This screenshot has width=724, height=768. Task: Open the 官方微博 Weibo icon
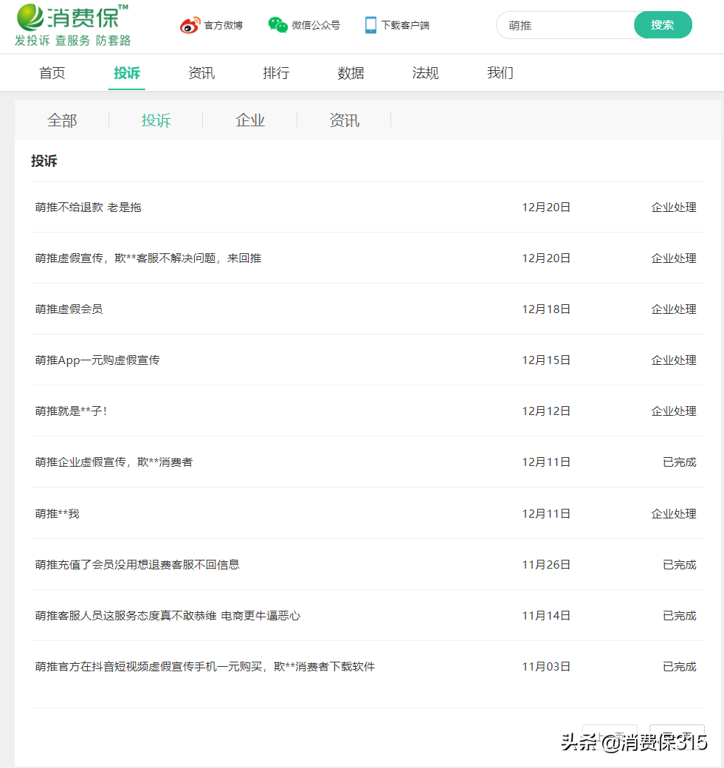[190, 25]
